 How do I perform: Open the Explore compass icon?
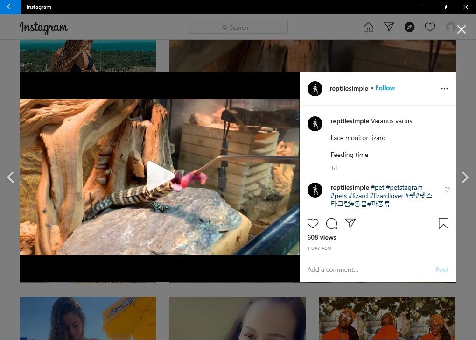pos(409,28)
